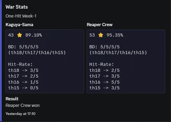The image size is (171, 122).
Task: Click the Kaguya-Sama clan heading
Action: [x=19, y=25]
